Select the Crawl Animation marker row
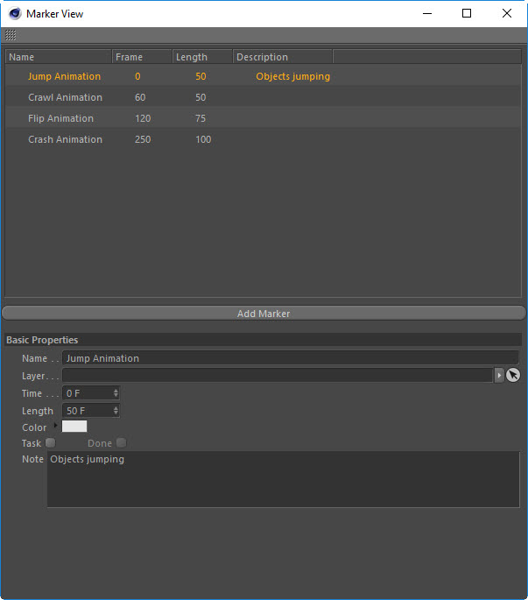The width and height of the screenshot is (528, 600). coord(264,97)
